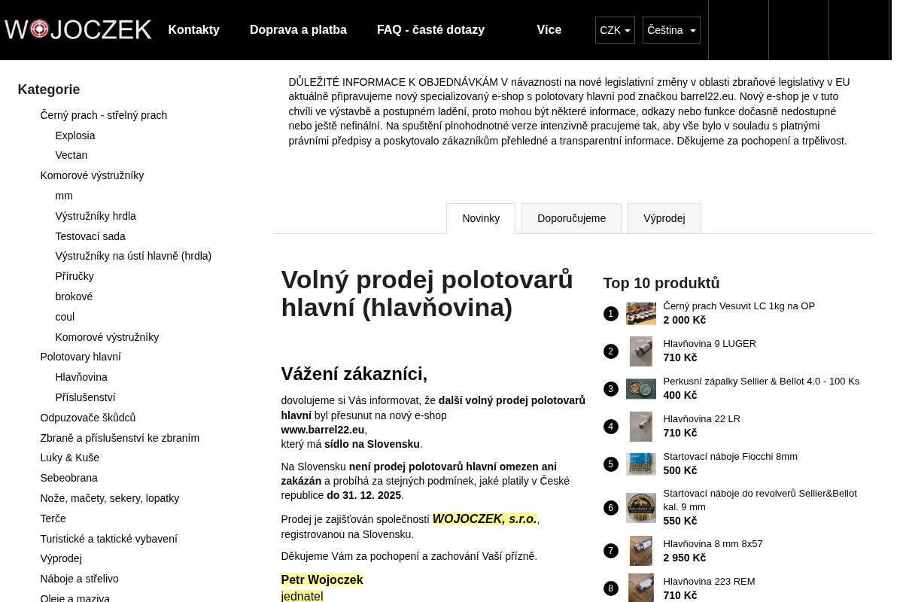Select the Novinky tab
This screenshot has width=903, height=602.
click(x=481, y=219)
